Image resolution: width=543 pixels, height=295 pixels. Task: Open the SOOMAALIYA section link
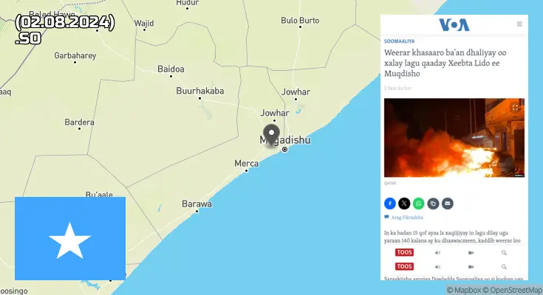coord(399,41)
